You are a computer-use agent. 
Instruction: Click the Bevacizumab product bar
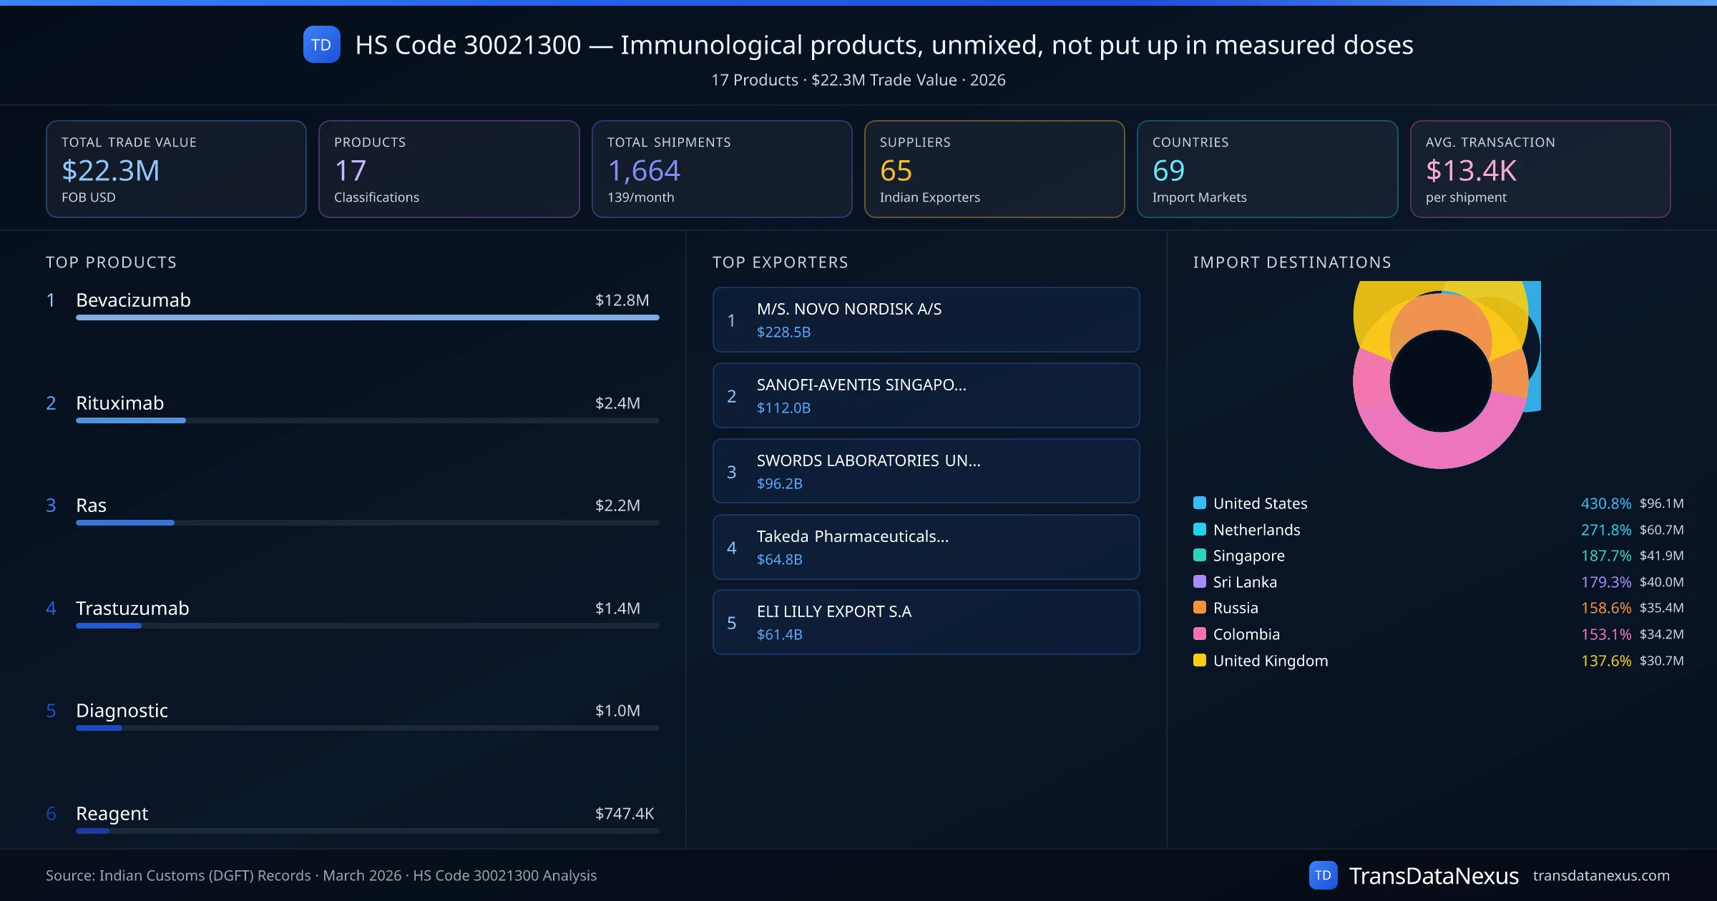point(367,317)
